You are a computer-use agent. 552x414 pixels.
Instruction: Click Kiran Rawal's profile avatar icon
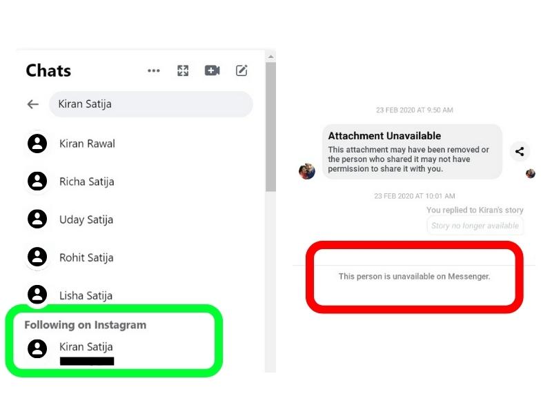37,144
